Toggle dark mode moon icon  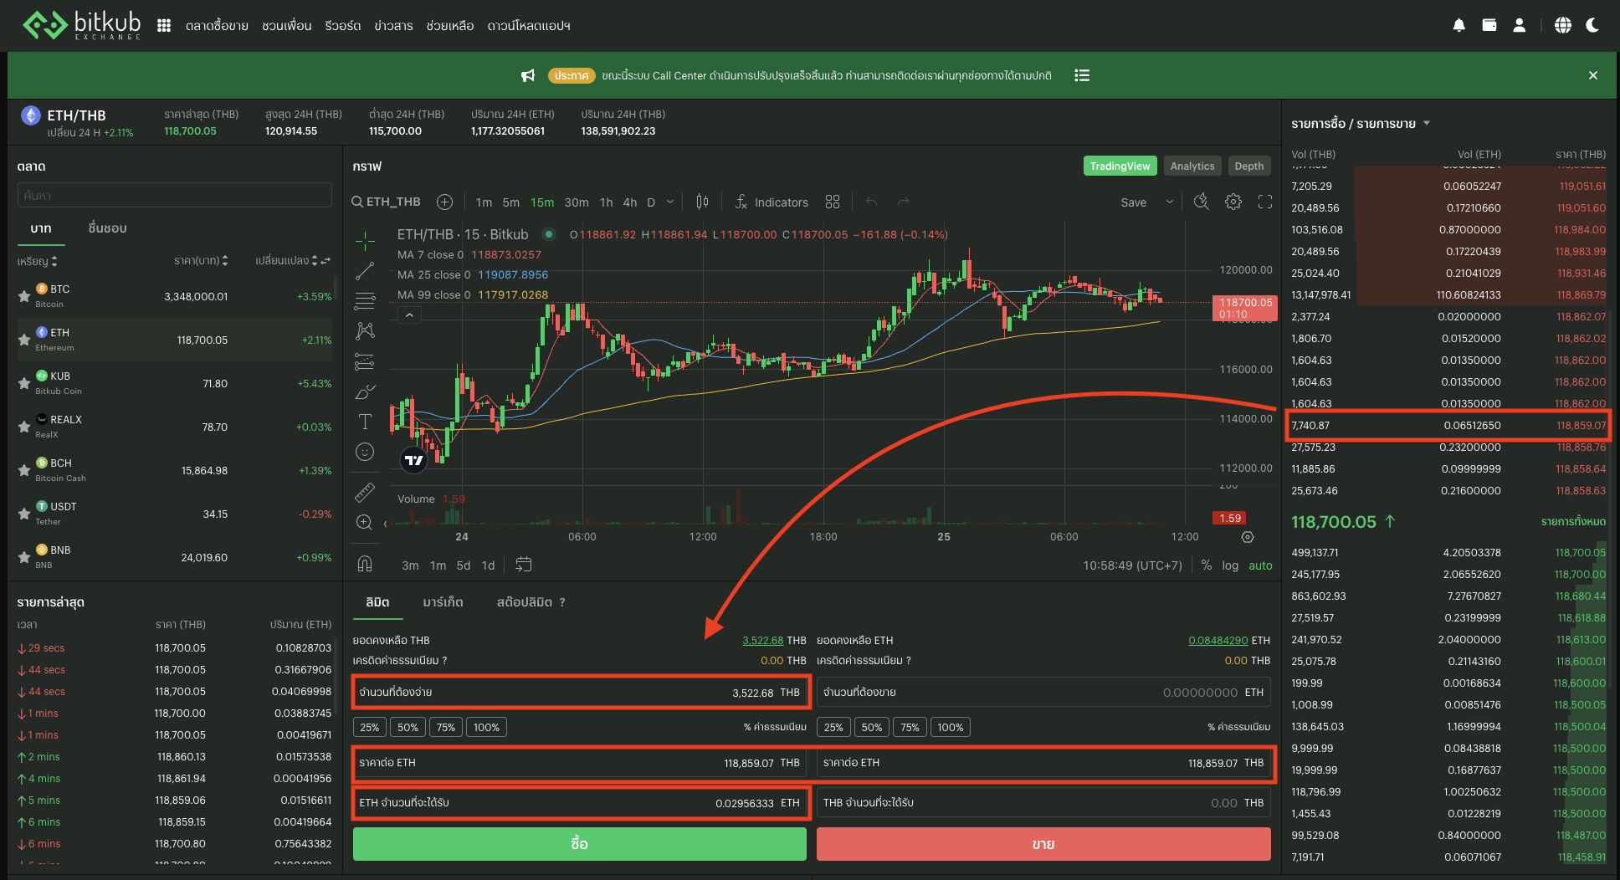tap(1593, 26)
